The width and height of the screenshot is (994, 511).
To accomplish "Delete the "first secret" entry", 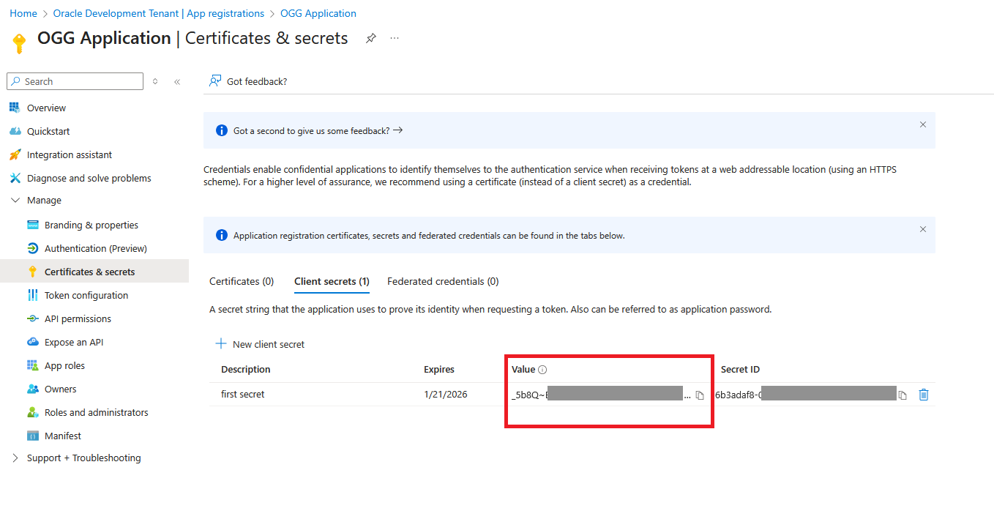I will (923, 394).
